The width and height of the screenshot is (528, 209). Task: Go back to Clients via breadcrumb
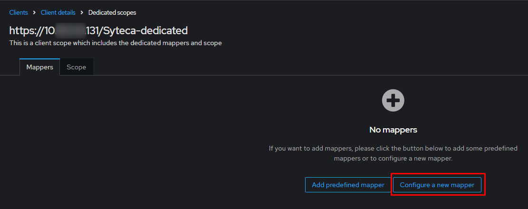coord(19,13)
